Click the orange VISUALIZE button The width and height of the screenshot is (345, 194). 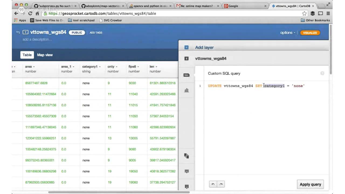tap(310, 33)
